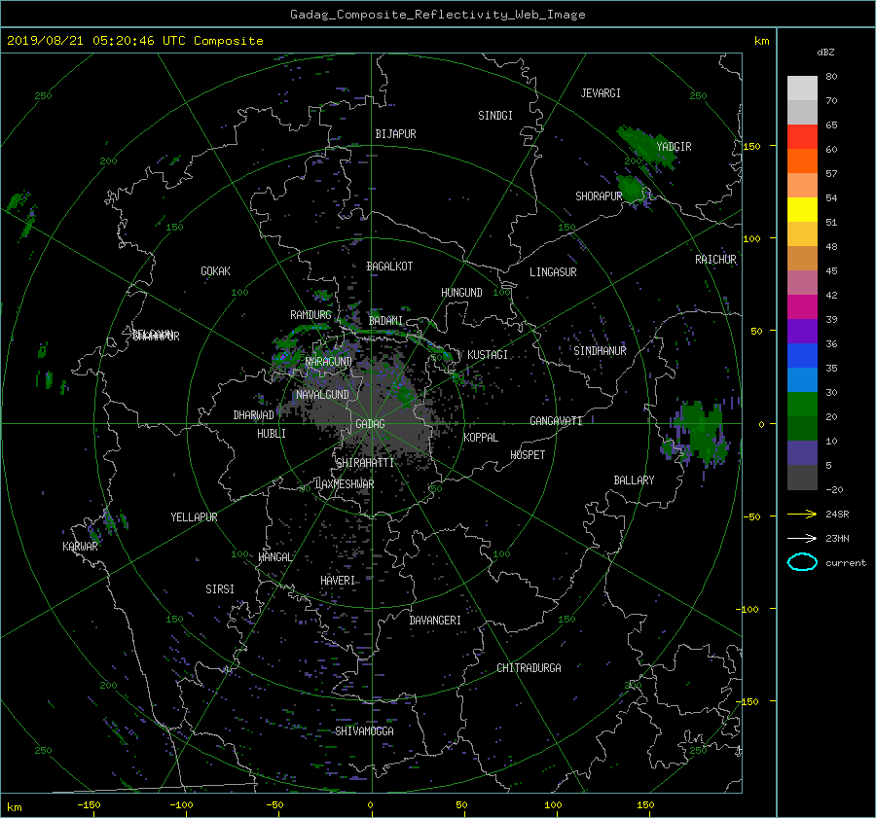Click the YELLAPUR city label

pos(194,517)
